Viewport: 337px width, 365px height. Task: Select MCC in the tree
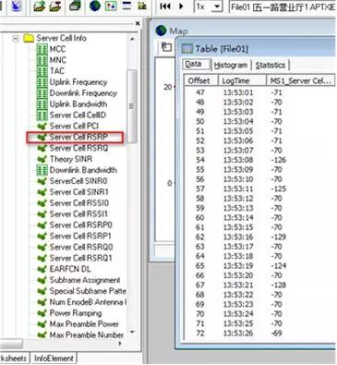pyautogui.click(x=57, y=49)
